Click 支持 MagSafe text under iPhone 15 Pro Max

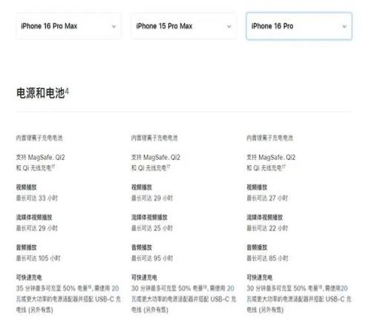pos(156,162)
